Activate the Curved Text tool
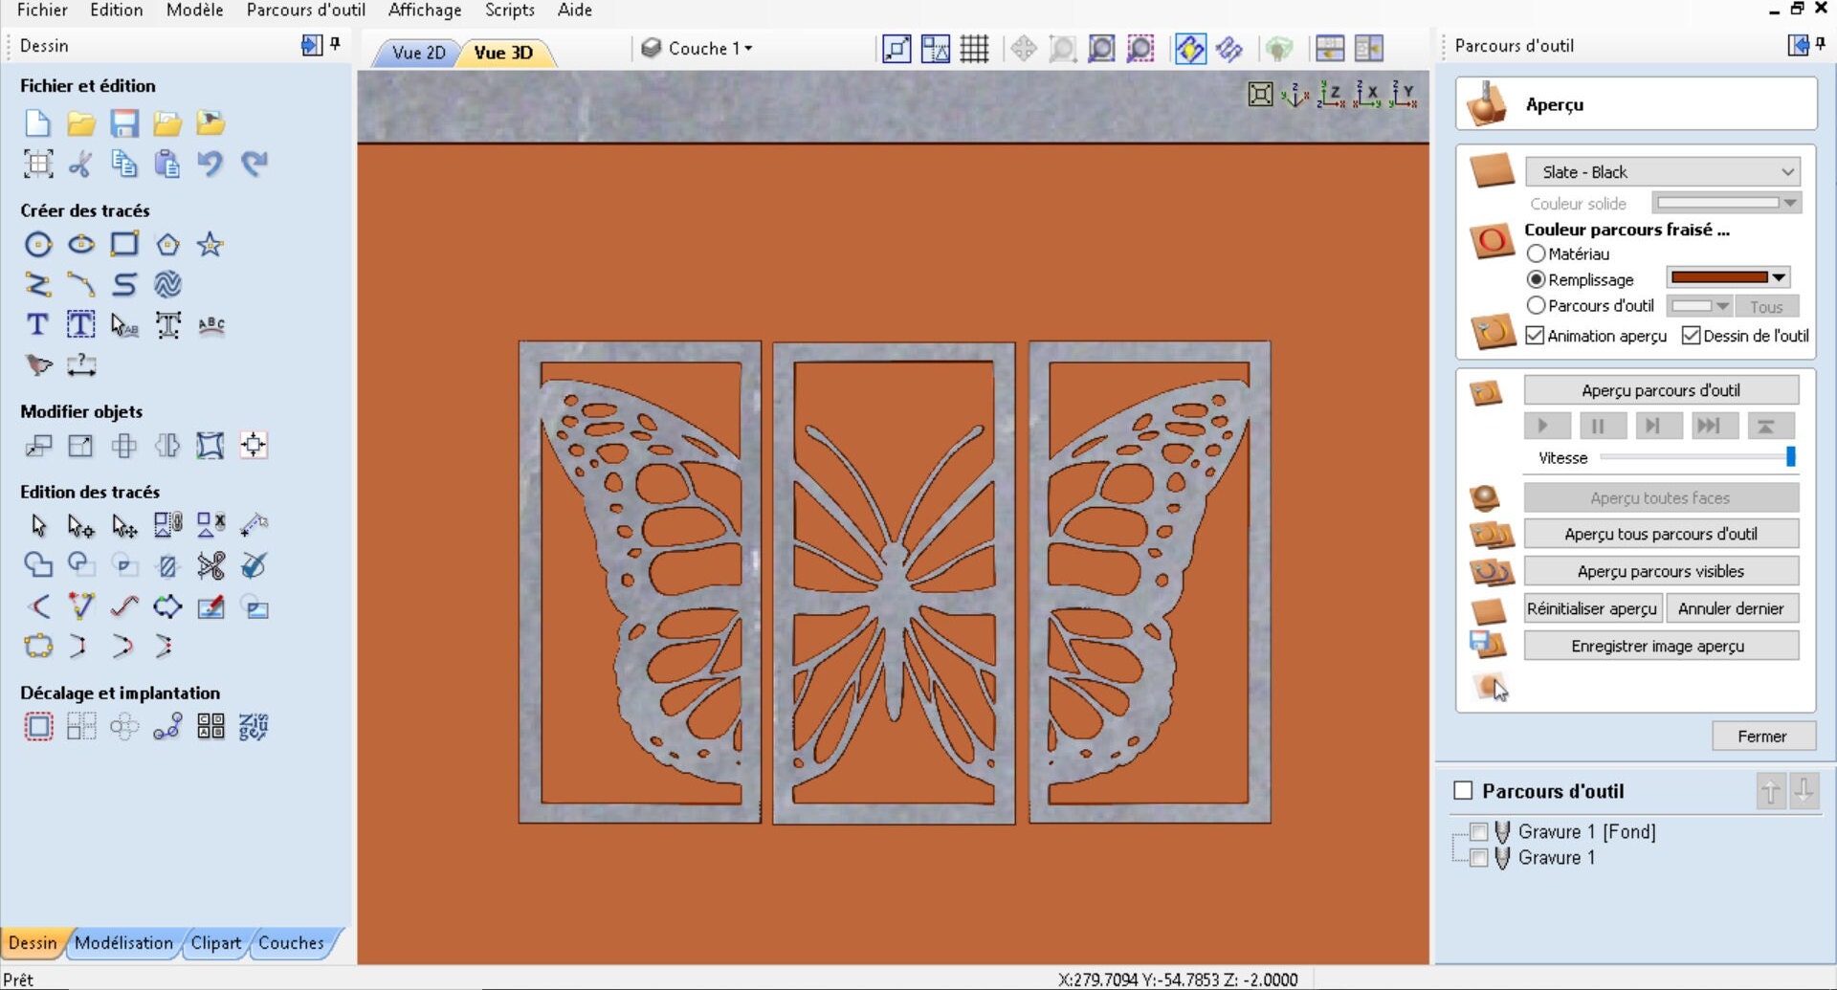The height and width of the screenshot is (990, 1837). tap(210, 325)
